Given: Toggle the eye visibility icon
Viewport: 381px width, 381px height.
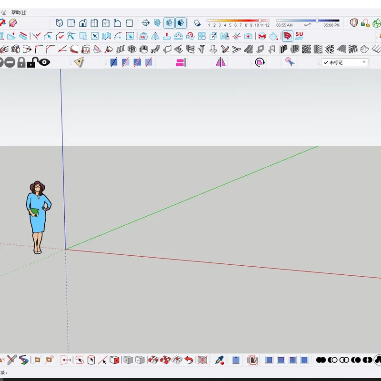Looking at the screenshot, I should (x=45, y=62).
